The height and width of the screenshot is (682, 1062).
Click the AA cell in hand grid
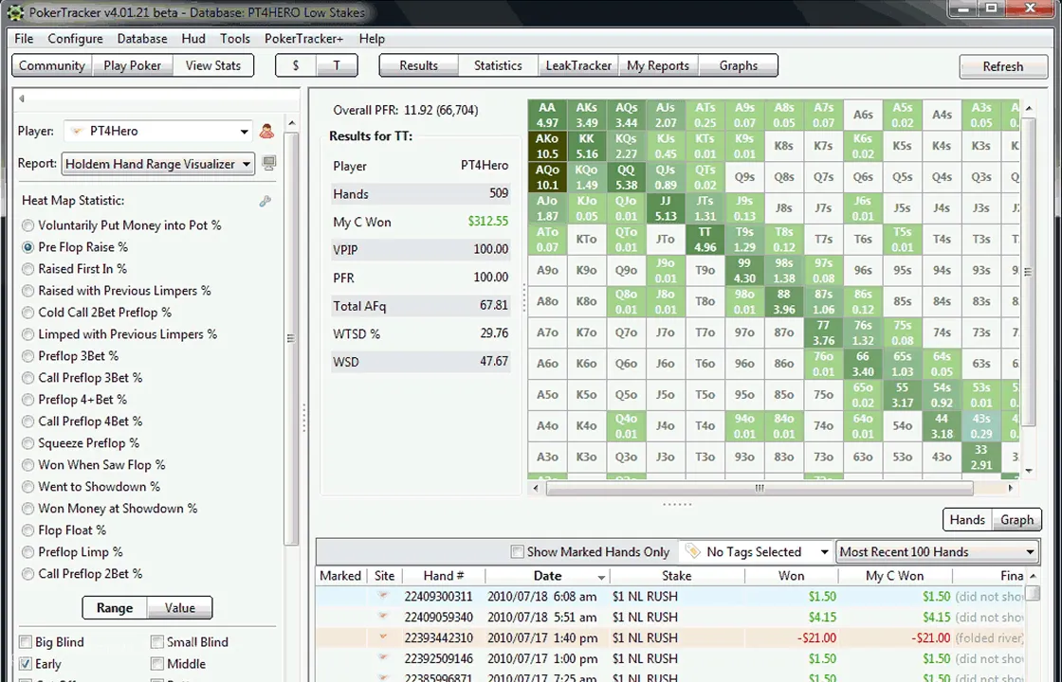coord(547,115)
